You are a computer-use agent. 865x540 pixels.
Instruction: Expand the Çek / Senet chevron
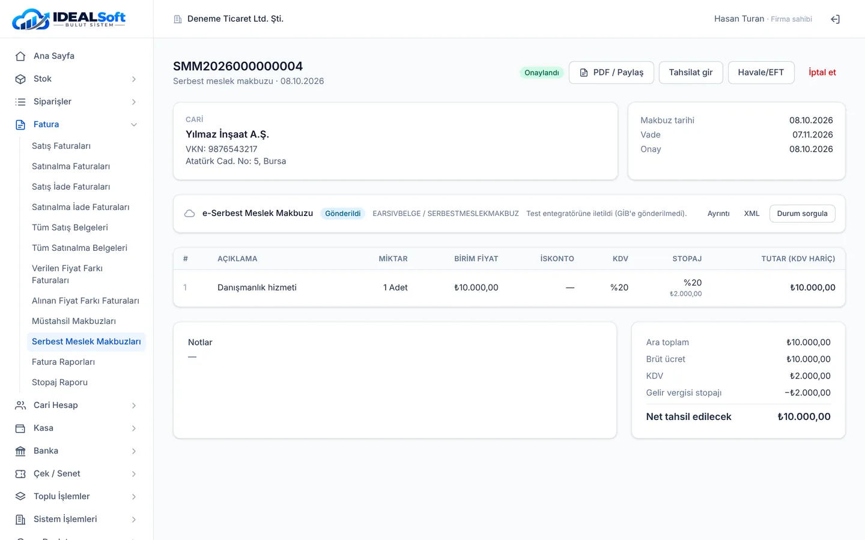click(134, 473)
